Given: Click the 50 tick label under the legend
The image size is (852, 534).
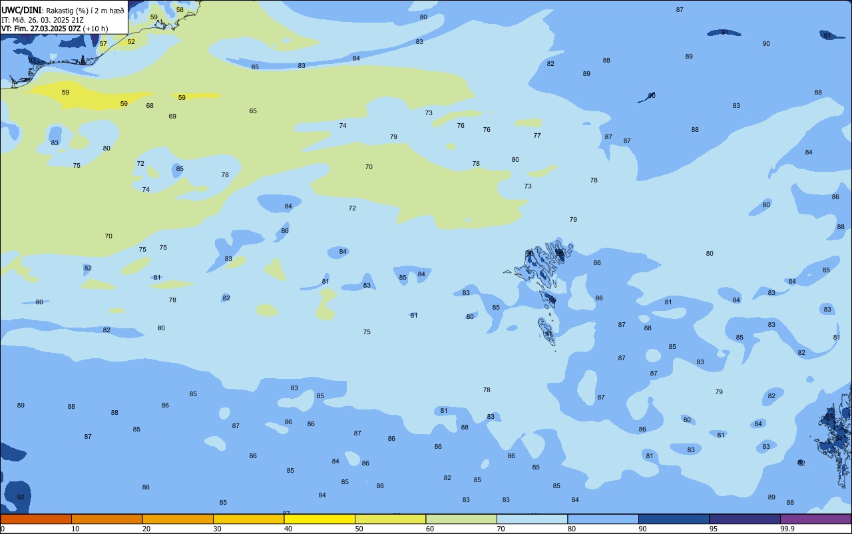Looking at the screenshot, I should point(359,529).
